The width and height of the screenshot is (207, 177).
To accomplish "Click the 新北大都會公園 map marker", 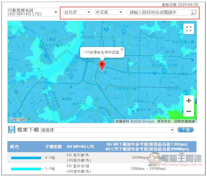I will (x=41, y=45).
